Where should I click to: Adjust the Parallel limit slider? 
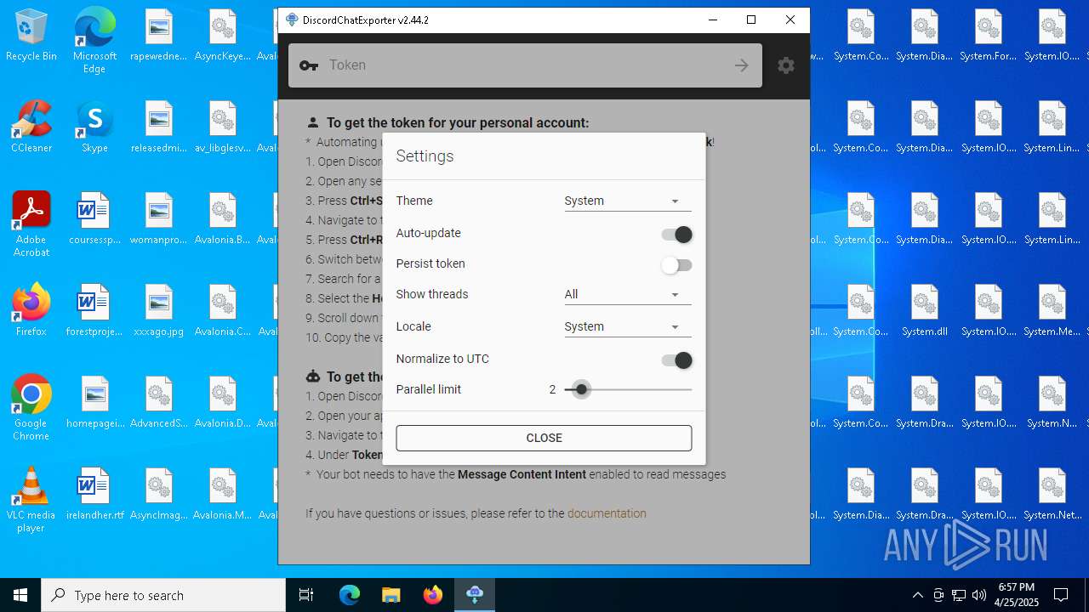[x=628, y=389]
